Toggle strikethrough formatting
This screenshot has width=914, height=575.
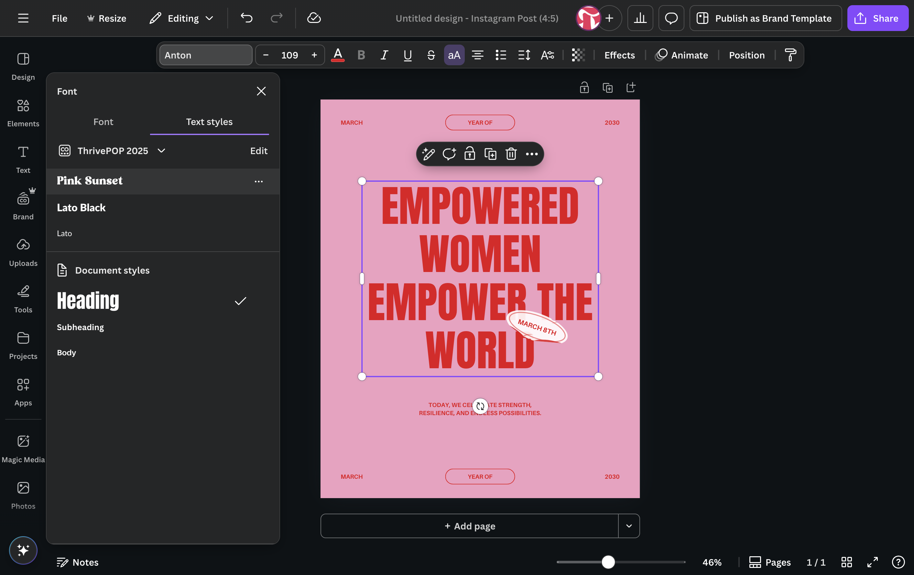[x=431, y=55]
